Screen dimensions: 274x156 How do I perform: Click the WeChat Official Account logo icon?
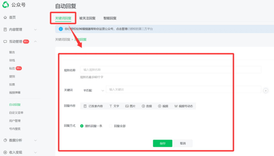coord(6,5)
